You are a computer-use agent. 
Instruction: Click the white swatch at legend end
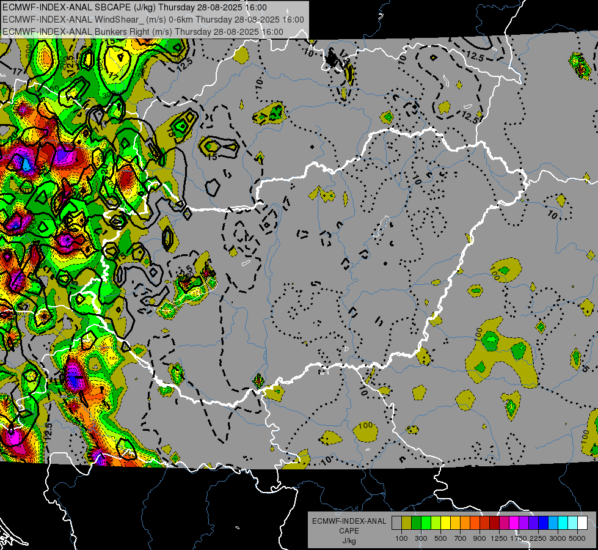(x=582, y=522)
